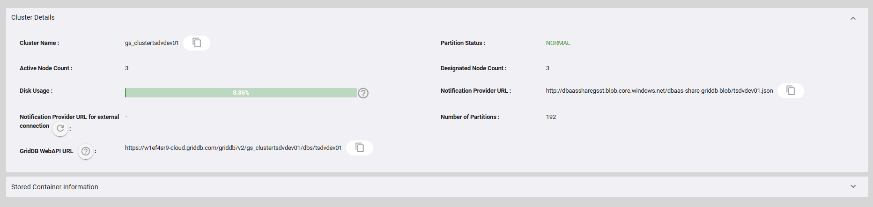Click the Stored Container Information header
This screenshot has height=207, width=873.
pyautogui.click(x=437, y=187)
